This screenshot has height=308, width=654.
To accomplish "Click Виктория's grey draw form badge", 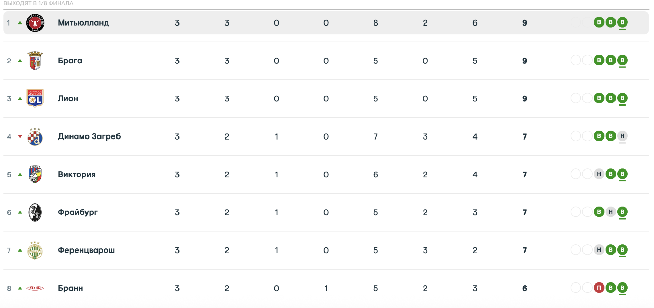I will coord(599,174).
